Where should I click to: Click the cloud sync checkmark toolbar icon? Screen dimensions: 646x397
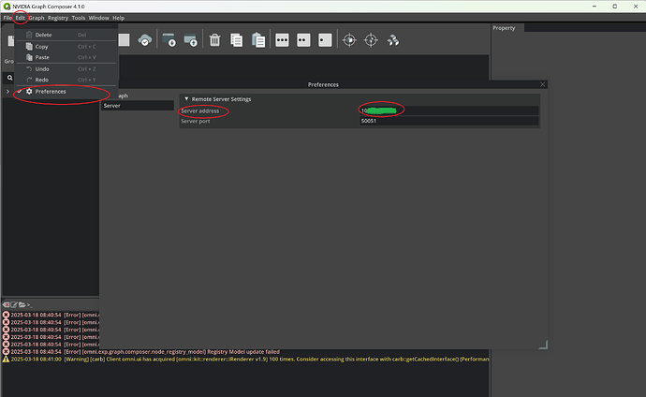click(x=144, y=40)
